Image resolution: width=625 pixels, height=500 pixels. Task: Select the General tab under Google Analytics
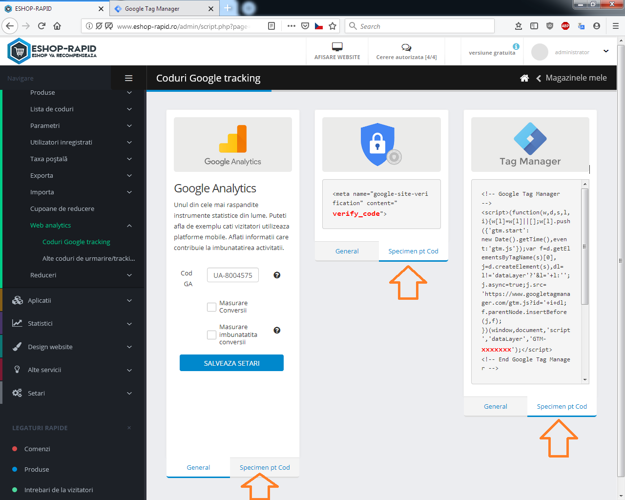pos(198,467)
